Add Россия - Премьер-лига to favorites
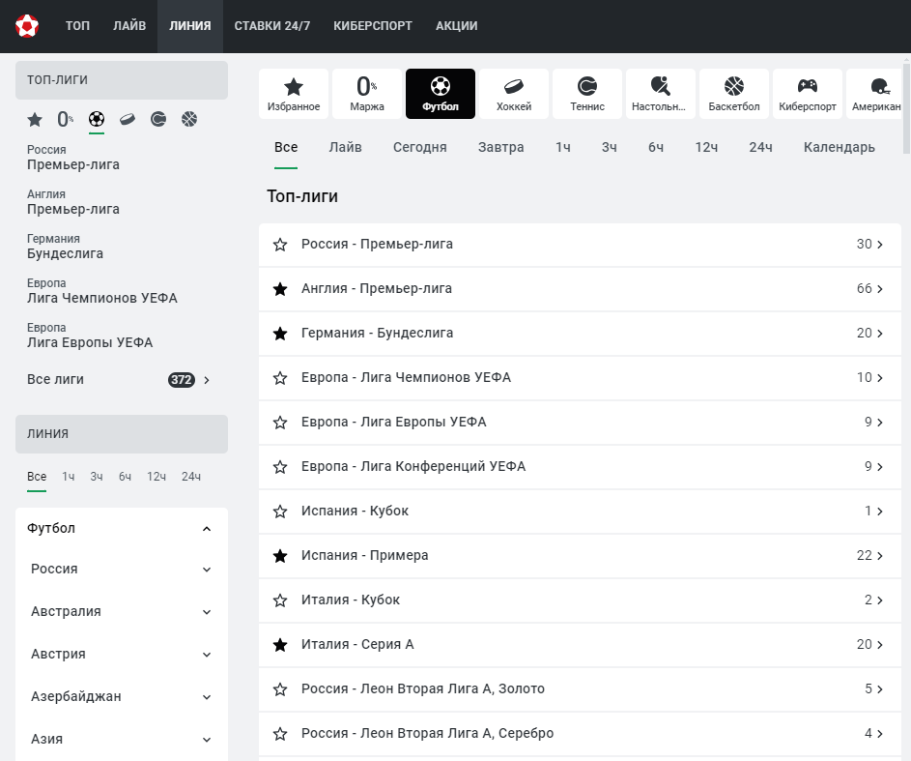This screenshot has width=911, height=761. (280, 245)
